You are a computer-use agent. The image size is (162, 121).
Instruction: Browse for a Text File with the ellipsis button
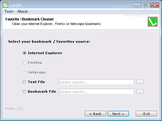click(x=140, y=82)
